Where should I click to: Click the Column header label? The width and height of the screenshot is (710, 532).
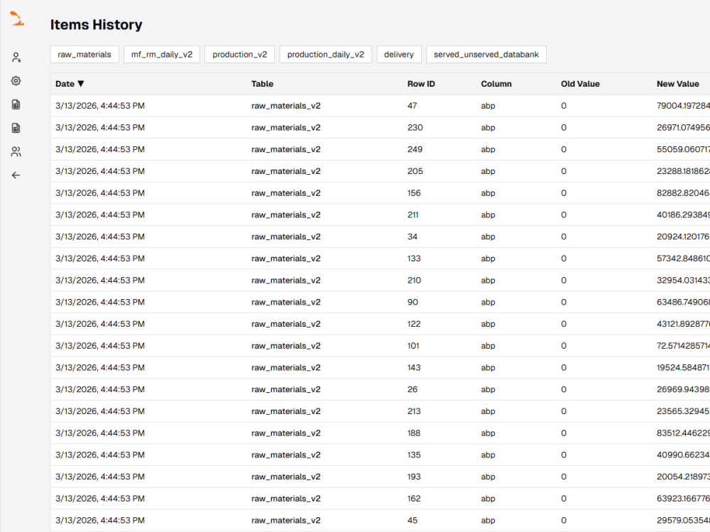click(x=496, y=84)
